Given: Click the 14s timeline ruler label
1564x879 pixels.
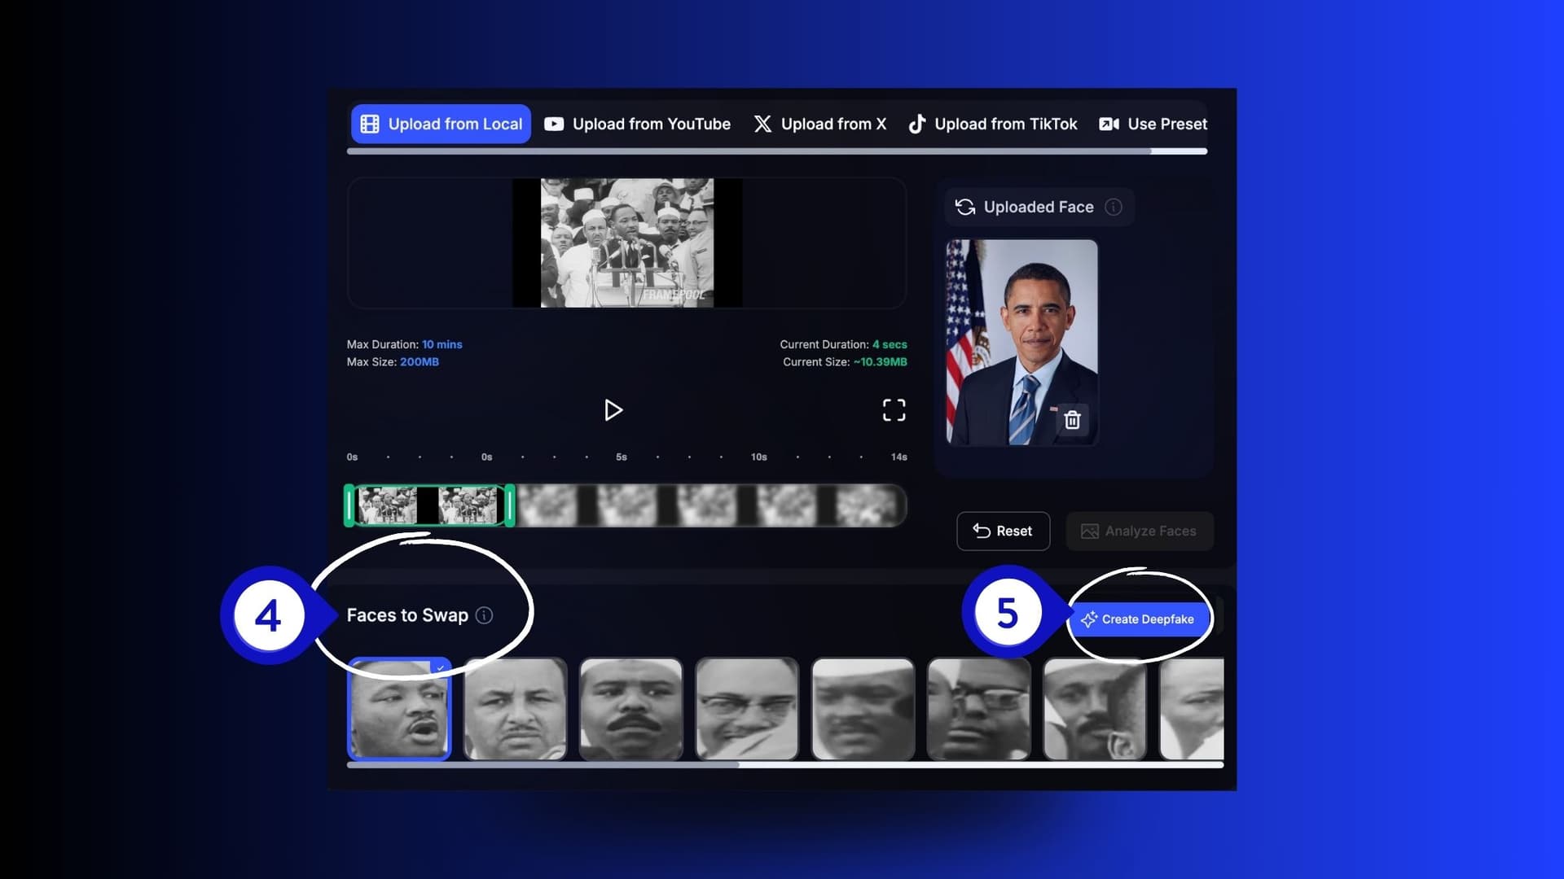Looking at the screenshot, I should [x=898, y=457].
